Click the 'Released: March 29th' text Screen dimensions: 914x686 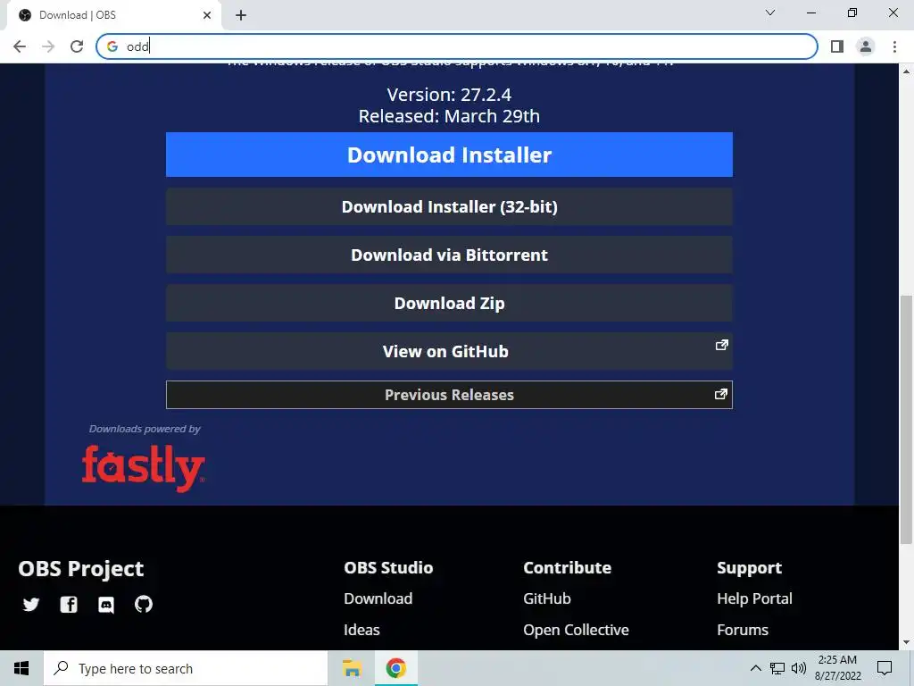tap(450, 116)
